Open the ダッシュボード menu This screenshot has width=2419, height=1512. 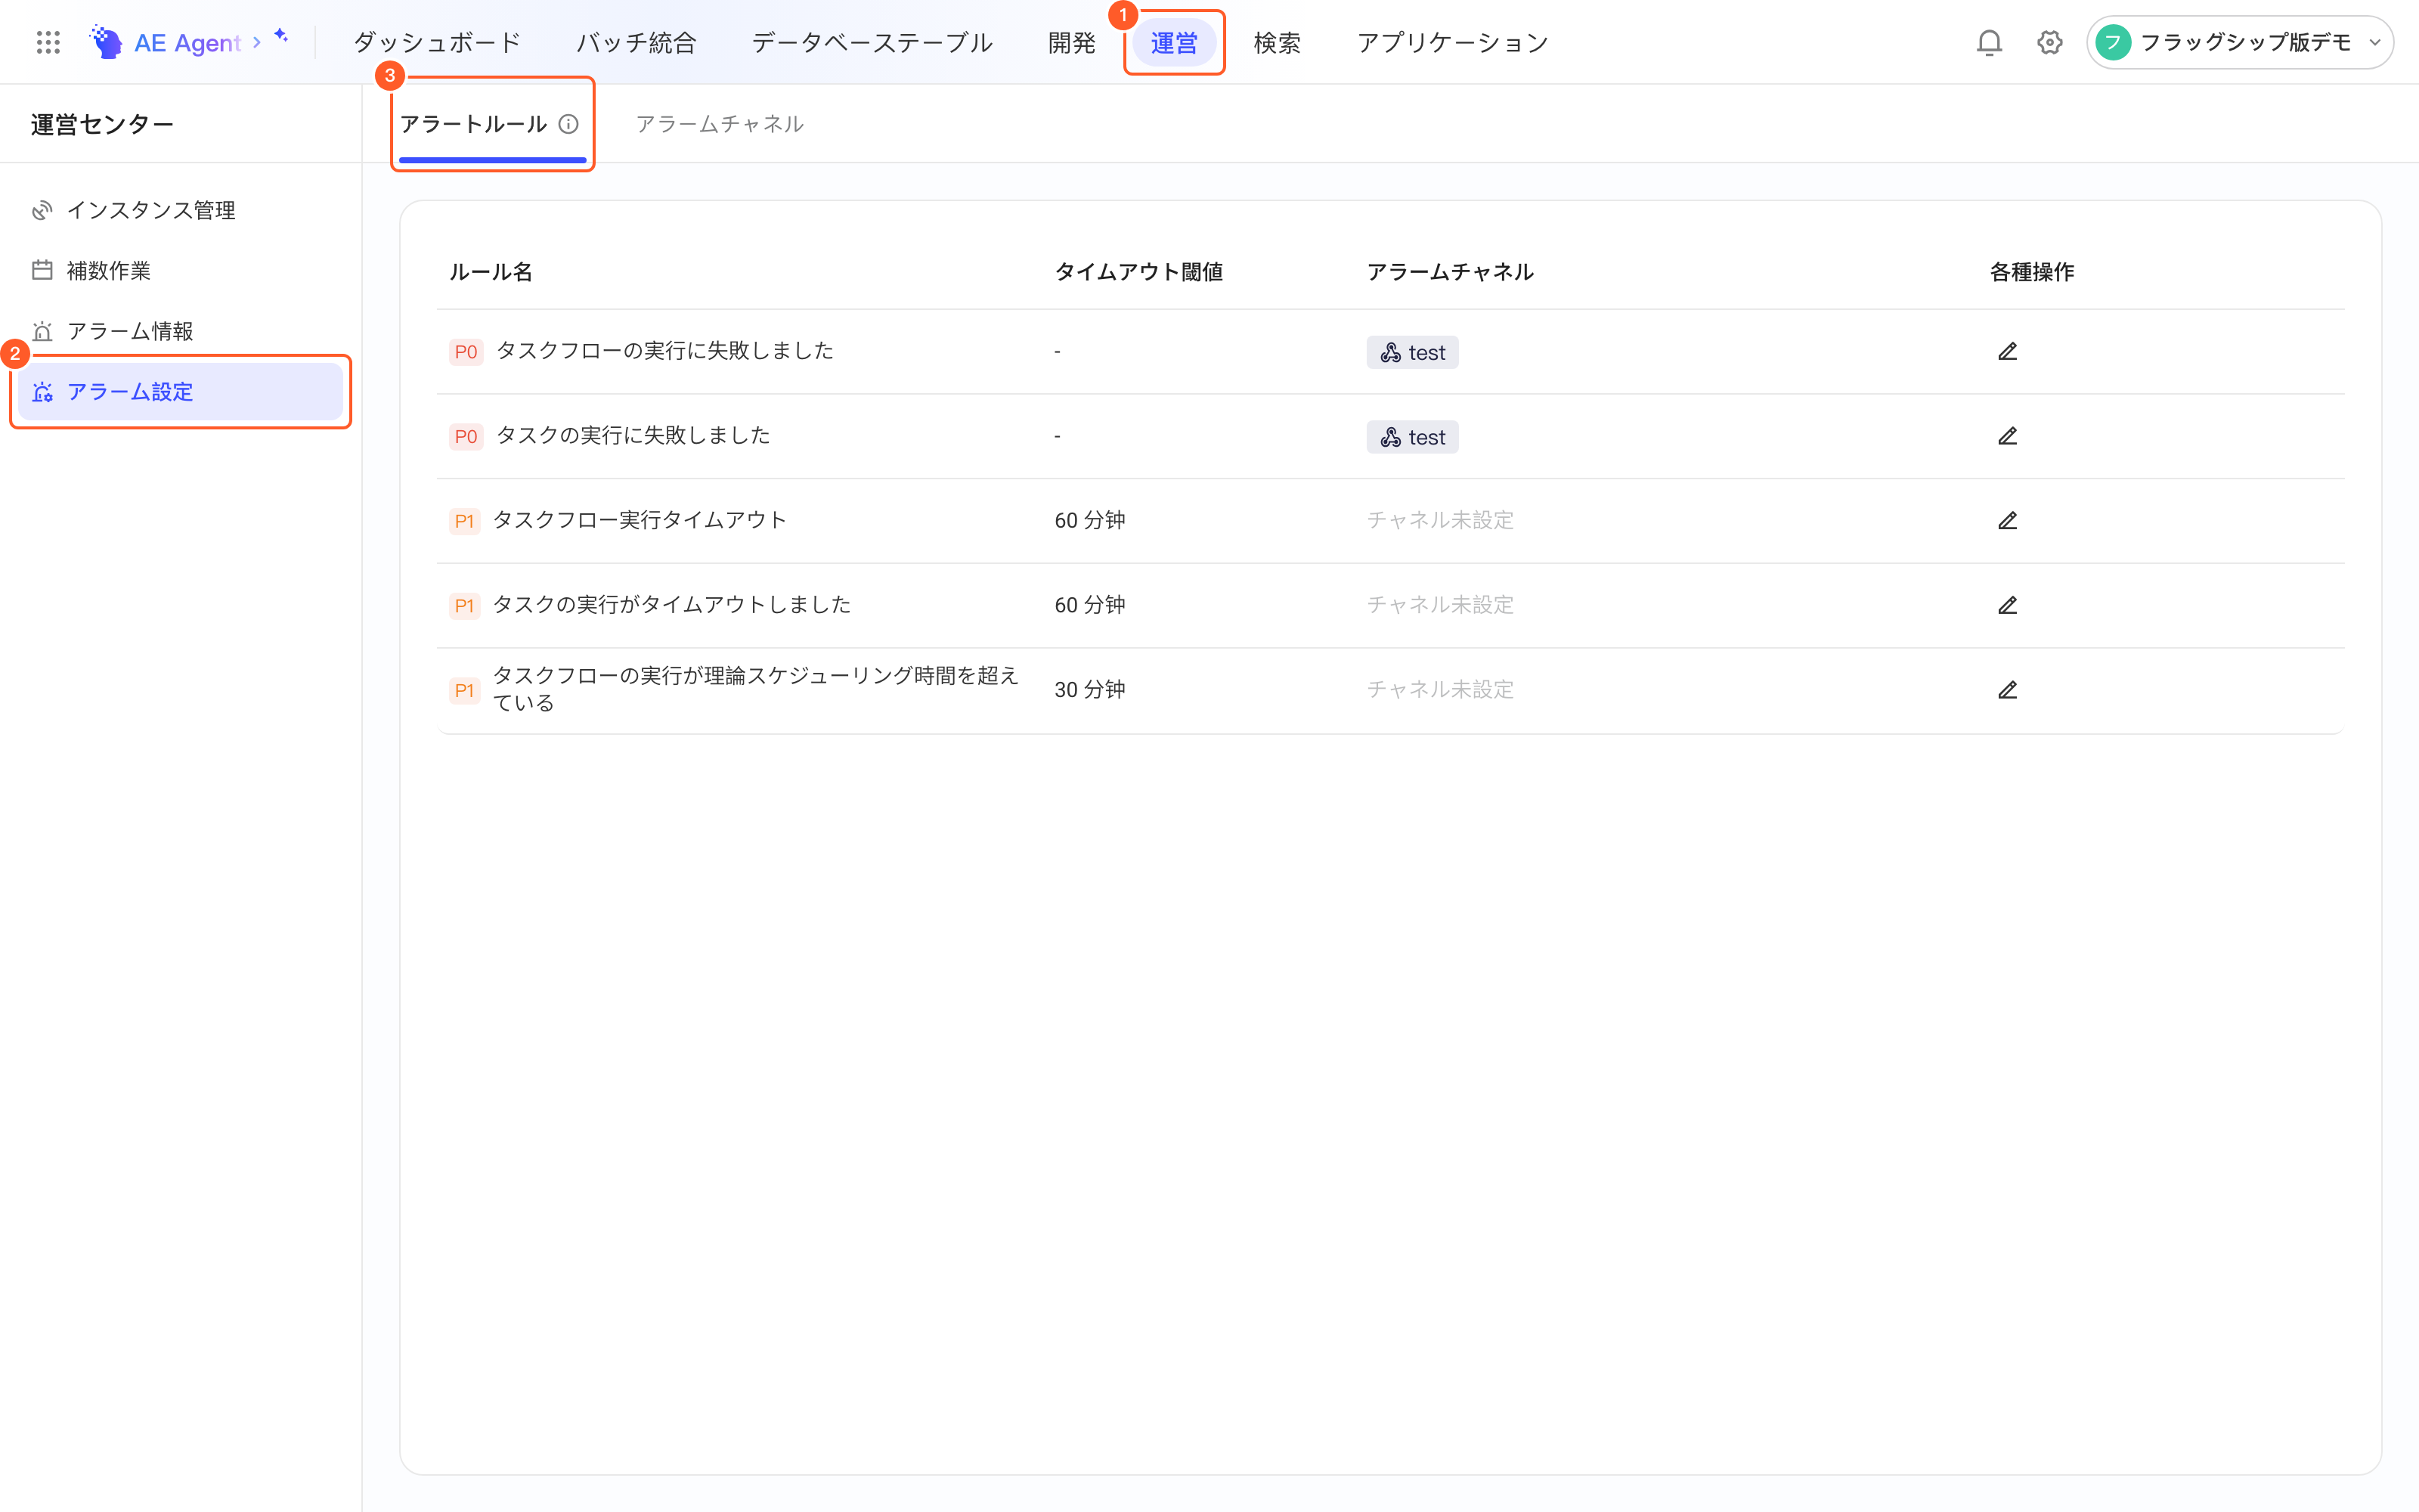click(437, 42)
